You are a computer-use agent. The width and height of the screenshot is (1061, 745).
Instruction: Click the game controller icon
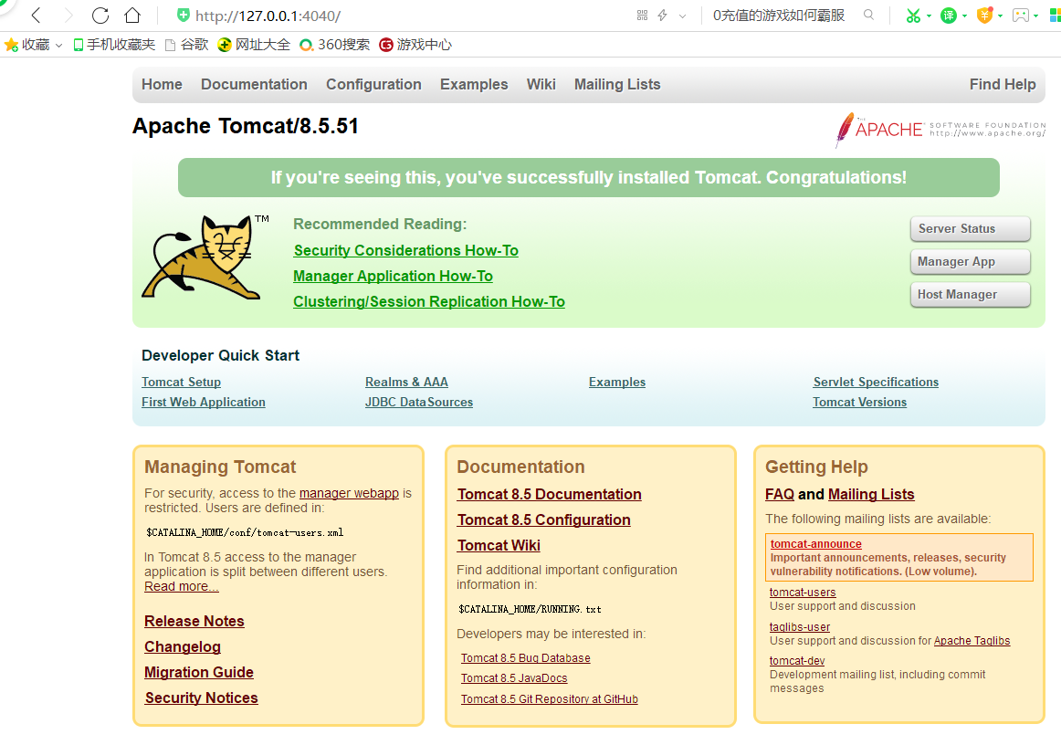click(x=1021, y=15)
